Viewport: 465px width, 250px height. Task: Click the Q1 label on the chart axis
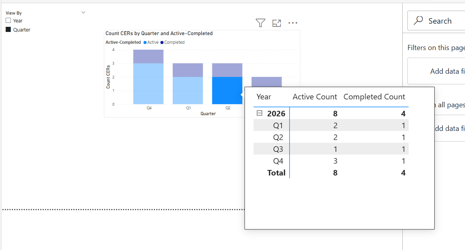pos(188,108)
